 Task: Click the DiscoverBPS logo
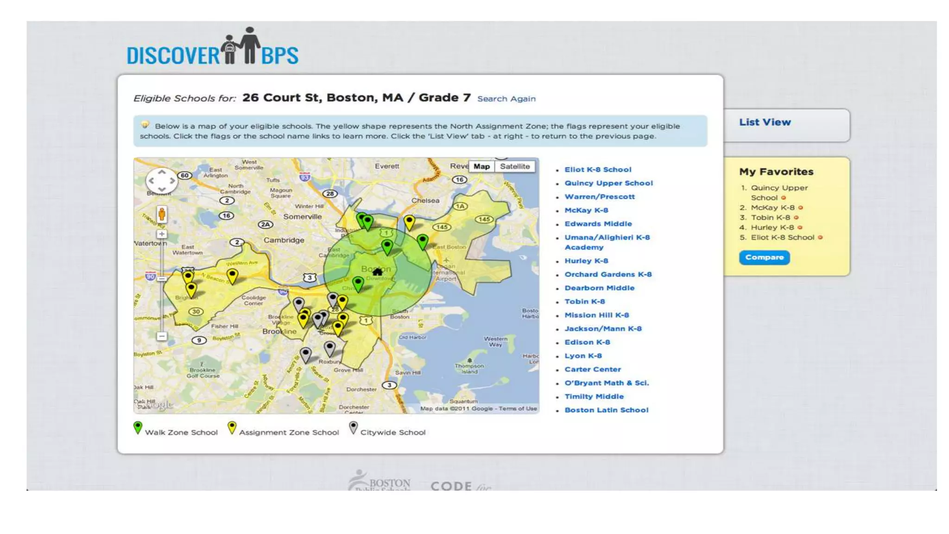[x=213, y=48]
